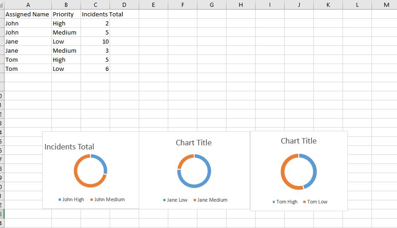Select John's High priority cell
397x228 pixels.
[66, 23]
